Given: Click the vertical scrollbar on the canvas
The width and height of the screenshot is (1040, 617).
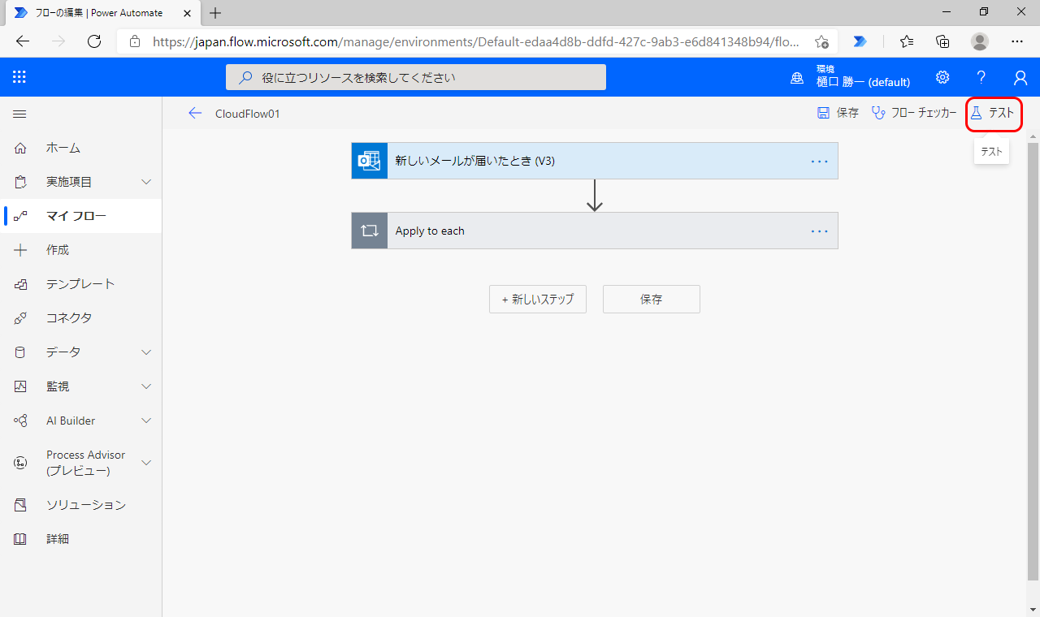Looking at the screenshot, I should [1033, 362].
